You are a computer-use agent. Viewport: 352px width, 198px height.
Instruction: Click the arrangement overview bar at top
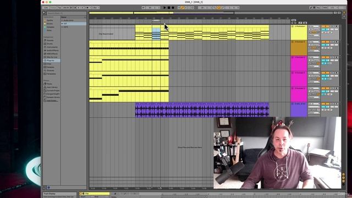point(211,13)
